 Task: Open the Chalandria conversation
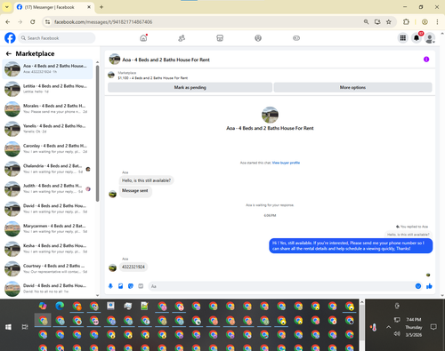coord(47,169)
